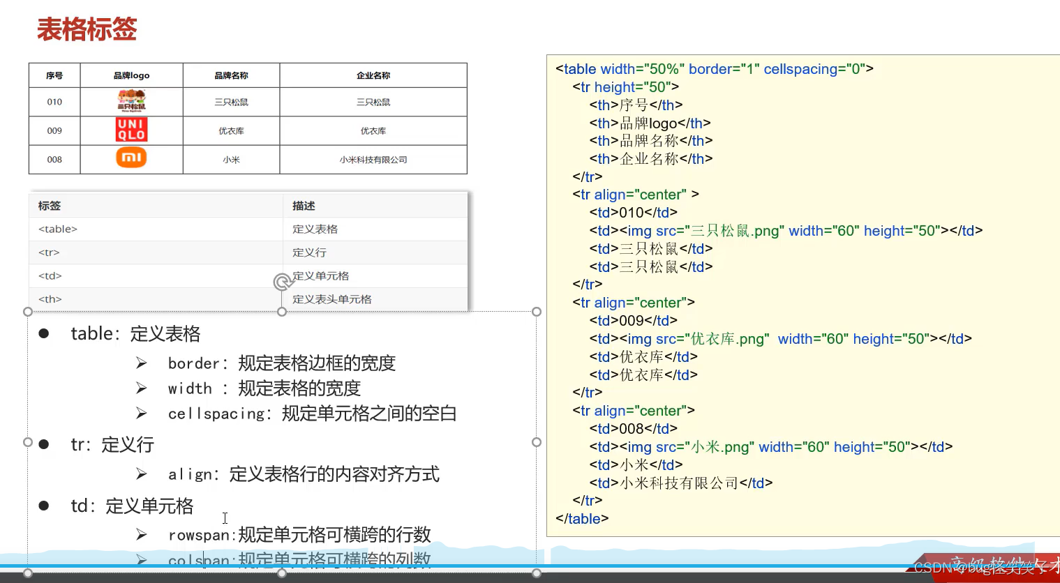Viewport: 1060px width, 583px height.
Task: Click the Three Squirrels brand logo image
Action: click(131, 101)
